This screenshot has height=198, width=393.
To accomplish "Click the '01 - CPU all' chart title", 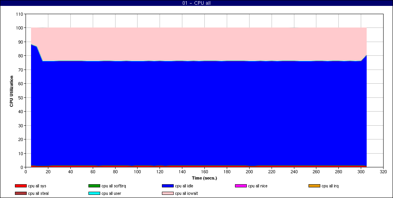I will point(196,3).
